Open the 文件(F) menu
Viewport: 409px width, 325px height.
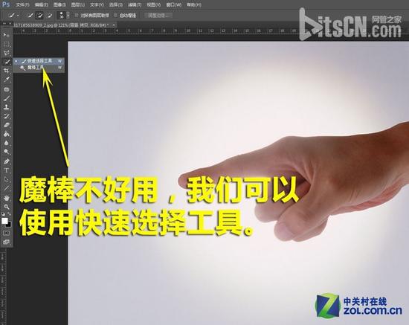coord(22,4)
